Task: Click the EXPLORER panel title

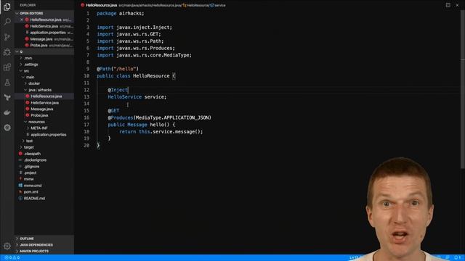Action: pos(28,5)
